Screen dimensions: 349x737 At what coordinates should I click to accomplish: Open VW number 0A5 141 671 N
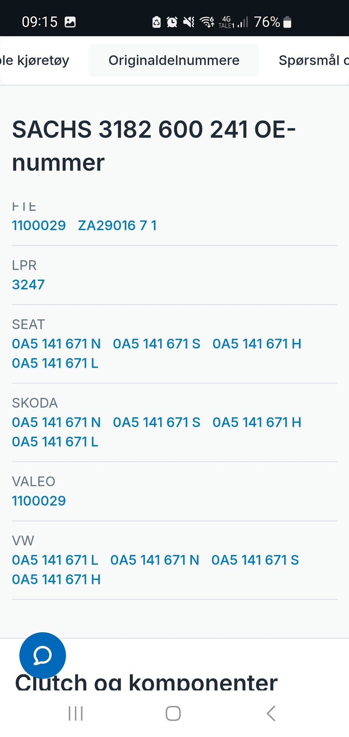point(155,560)
